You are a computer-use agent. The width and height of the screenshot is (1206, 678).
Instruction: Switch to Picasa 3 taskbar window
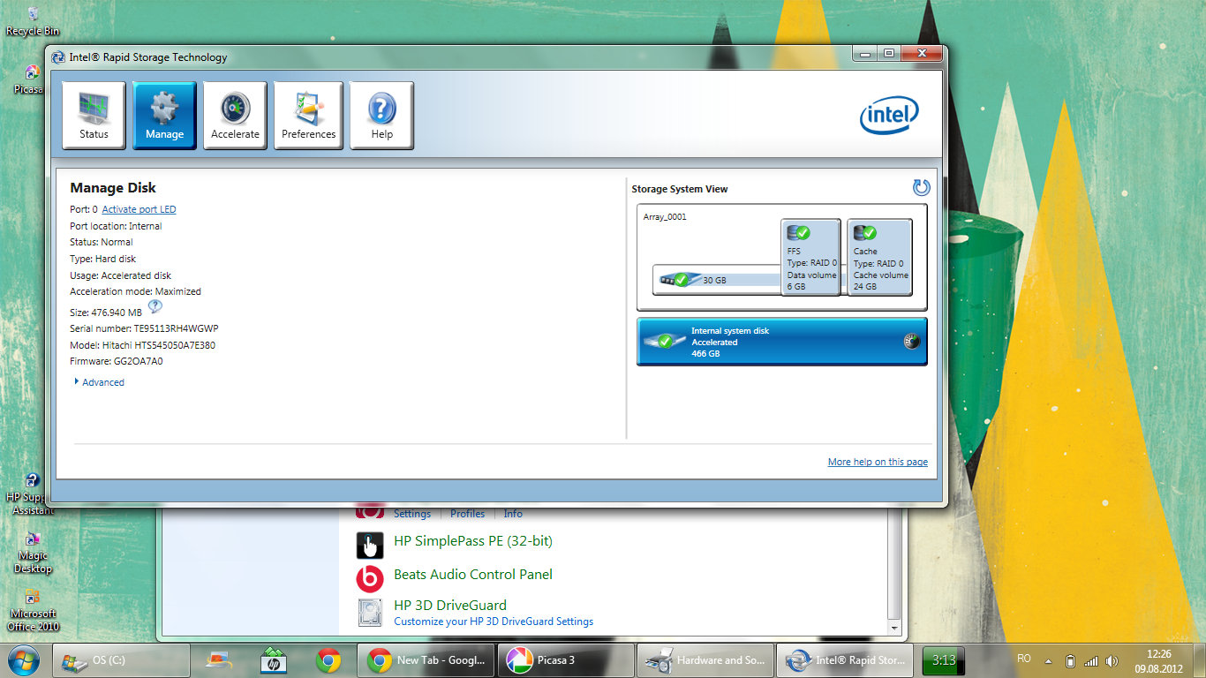point(567,660)
